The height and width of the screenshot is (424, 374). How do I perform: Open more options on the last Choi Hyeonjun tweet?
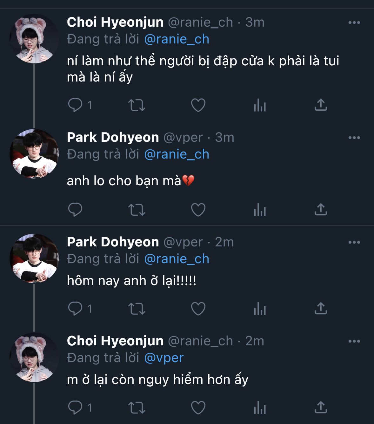pos(354,341)
